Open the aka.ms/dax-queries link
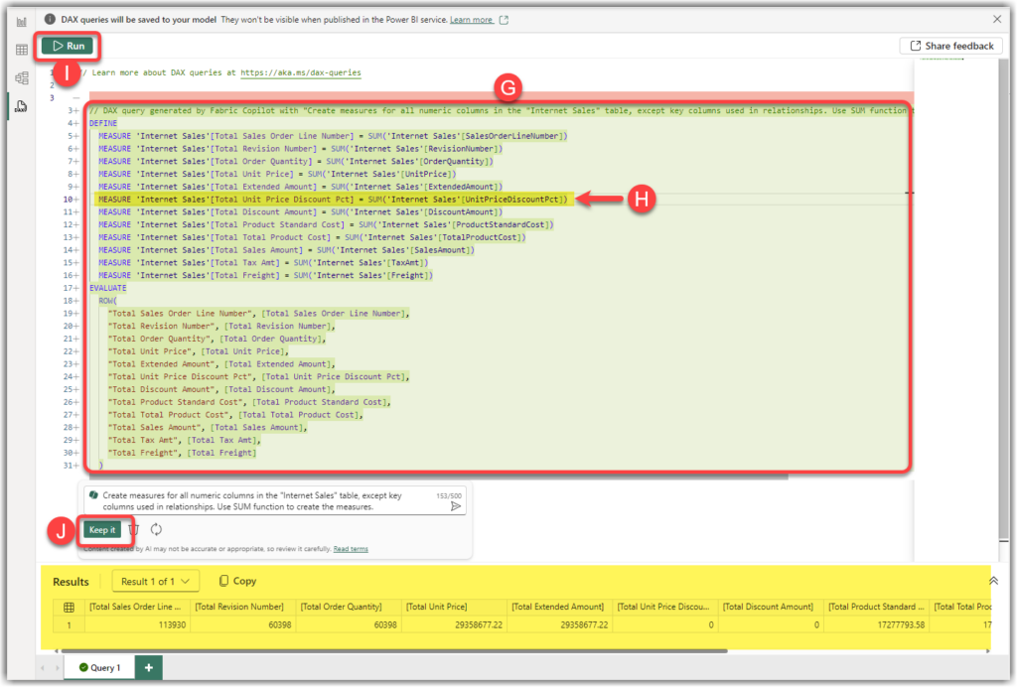Screen dimensions: 1017x687 300,72
